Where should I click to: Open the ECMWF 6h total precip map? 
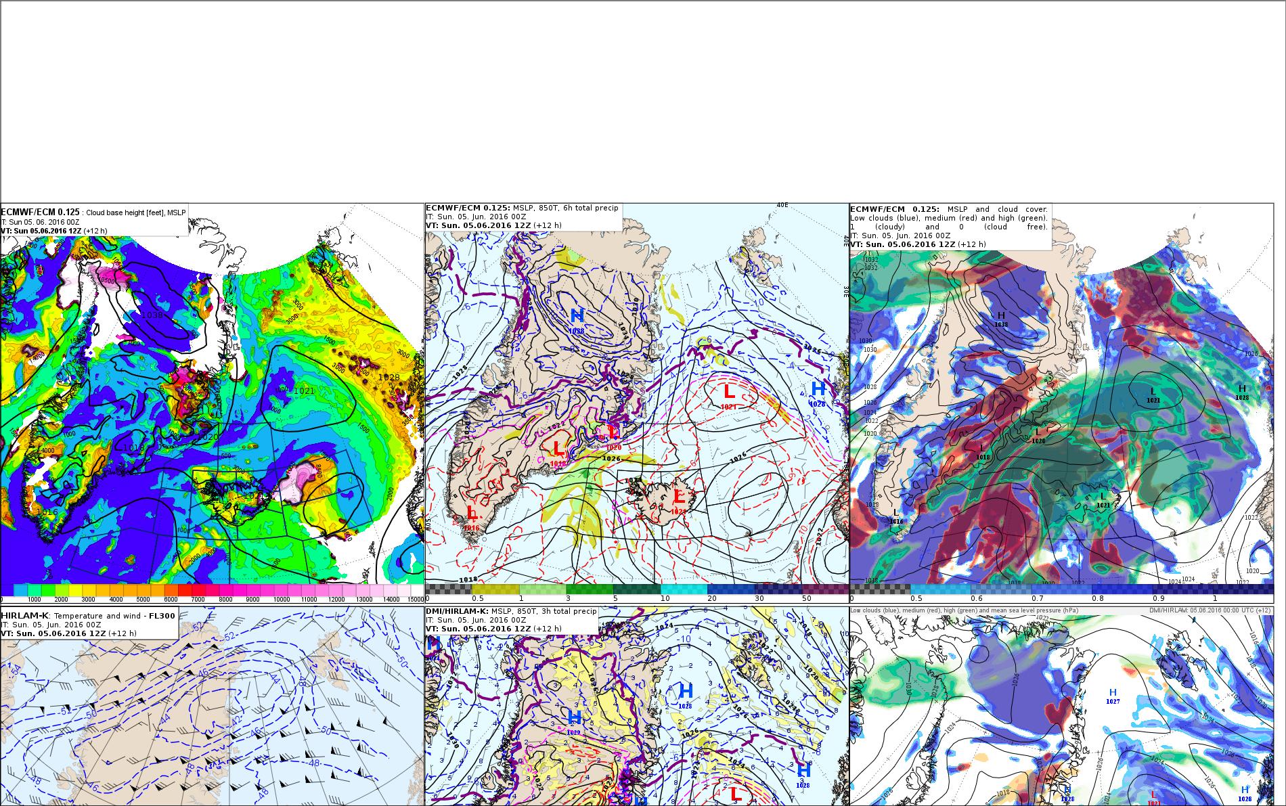click(637, 403)
